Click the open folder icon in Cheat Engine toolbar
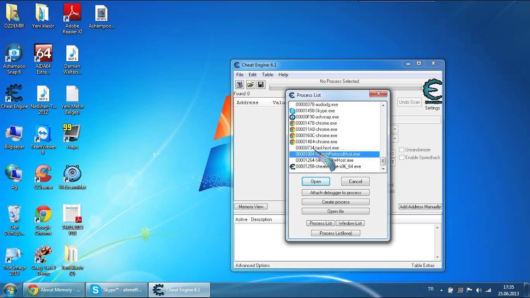Image resolution: width=530 pixels, height=298 pixels. (250, 84)
